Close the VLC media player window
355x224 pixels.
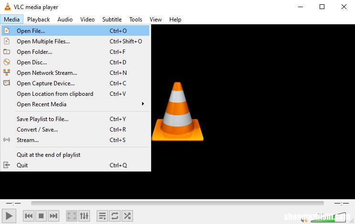tap(344, 7)
